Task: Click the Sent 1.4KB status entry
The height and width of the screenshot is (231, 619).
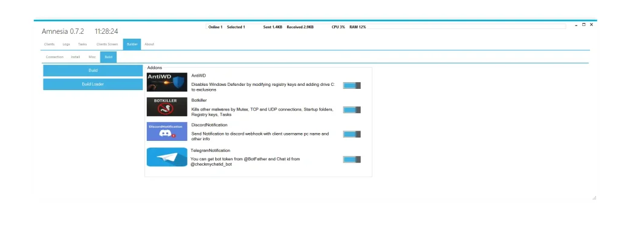Action: click(x=273, y=27)
